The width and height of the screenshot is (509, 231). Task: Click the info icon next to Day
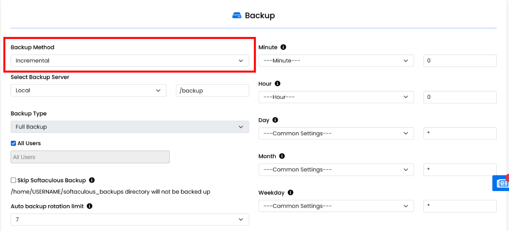pyautogui.click(x=275, y=120)
